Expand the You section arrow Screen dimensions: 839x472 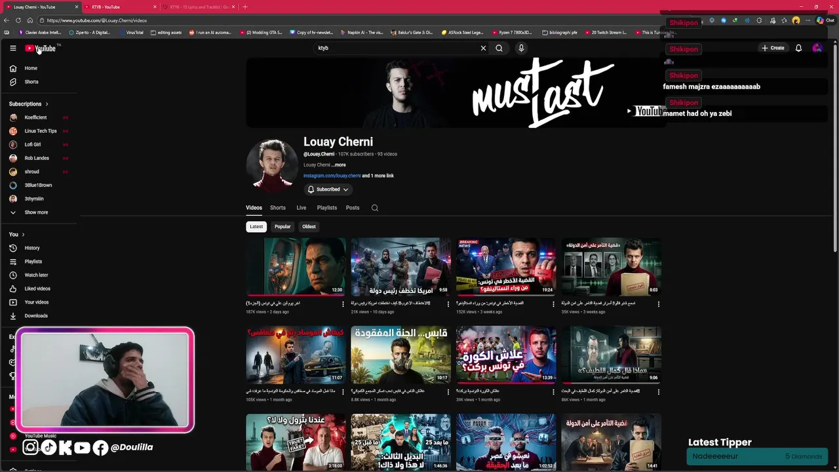pos(23,234)
